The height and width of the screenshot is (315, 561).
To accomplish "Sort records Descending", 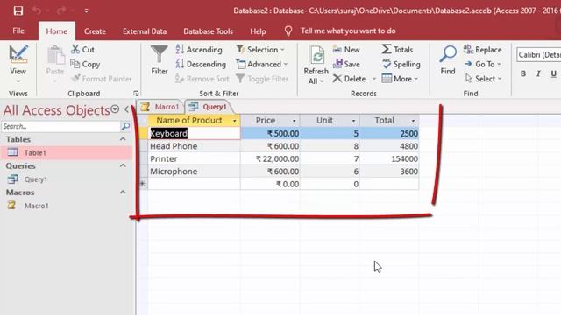I will [201, 64].
